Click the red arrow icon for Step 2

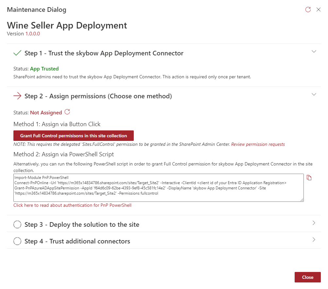tap(17, 96)
